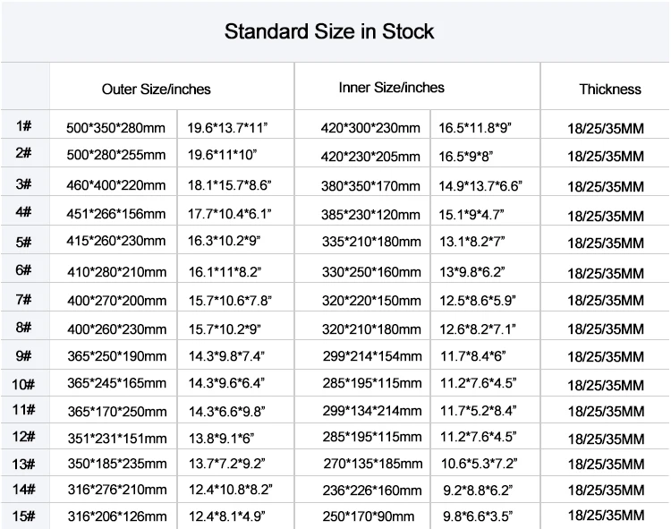Image resolution: width=671 pixels, height=529 pixels.
Task: Click the thickness cell in row 4#
Action: [606, 216]
